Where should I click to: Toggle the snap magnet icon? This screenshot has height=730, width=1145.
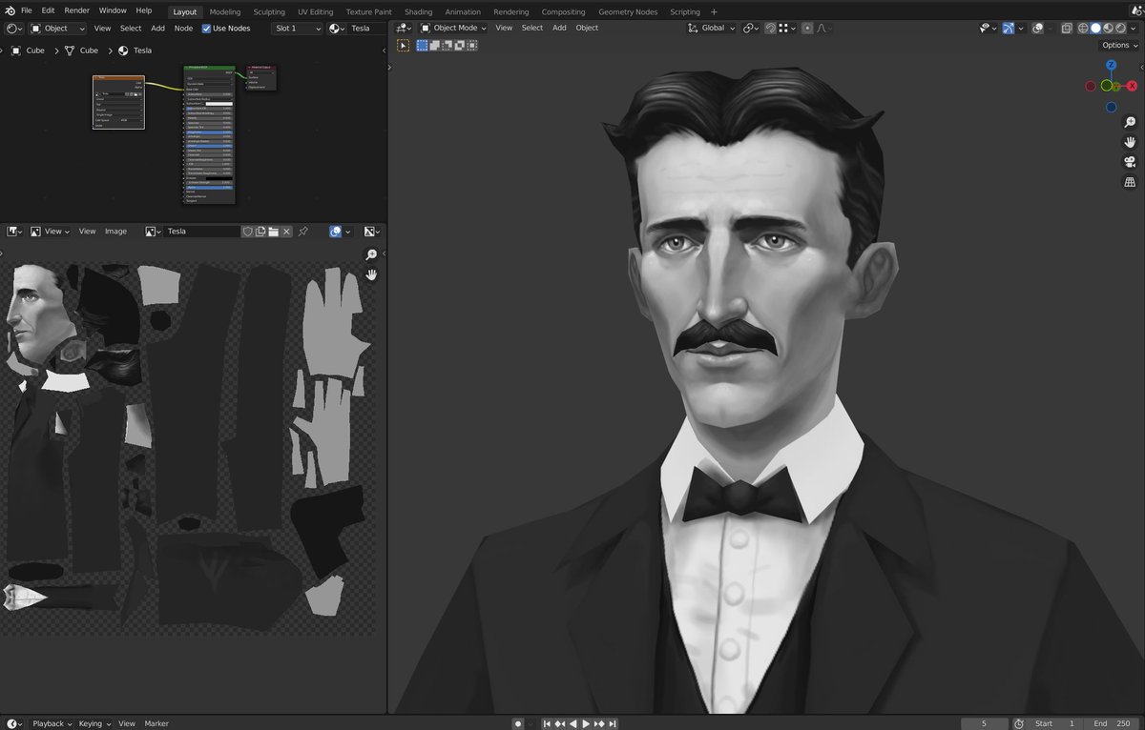tap(771, 28)
